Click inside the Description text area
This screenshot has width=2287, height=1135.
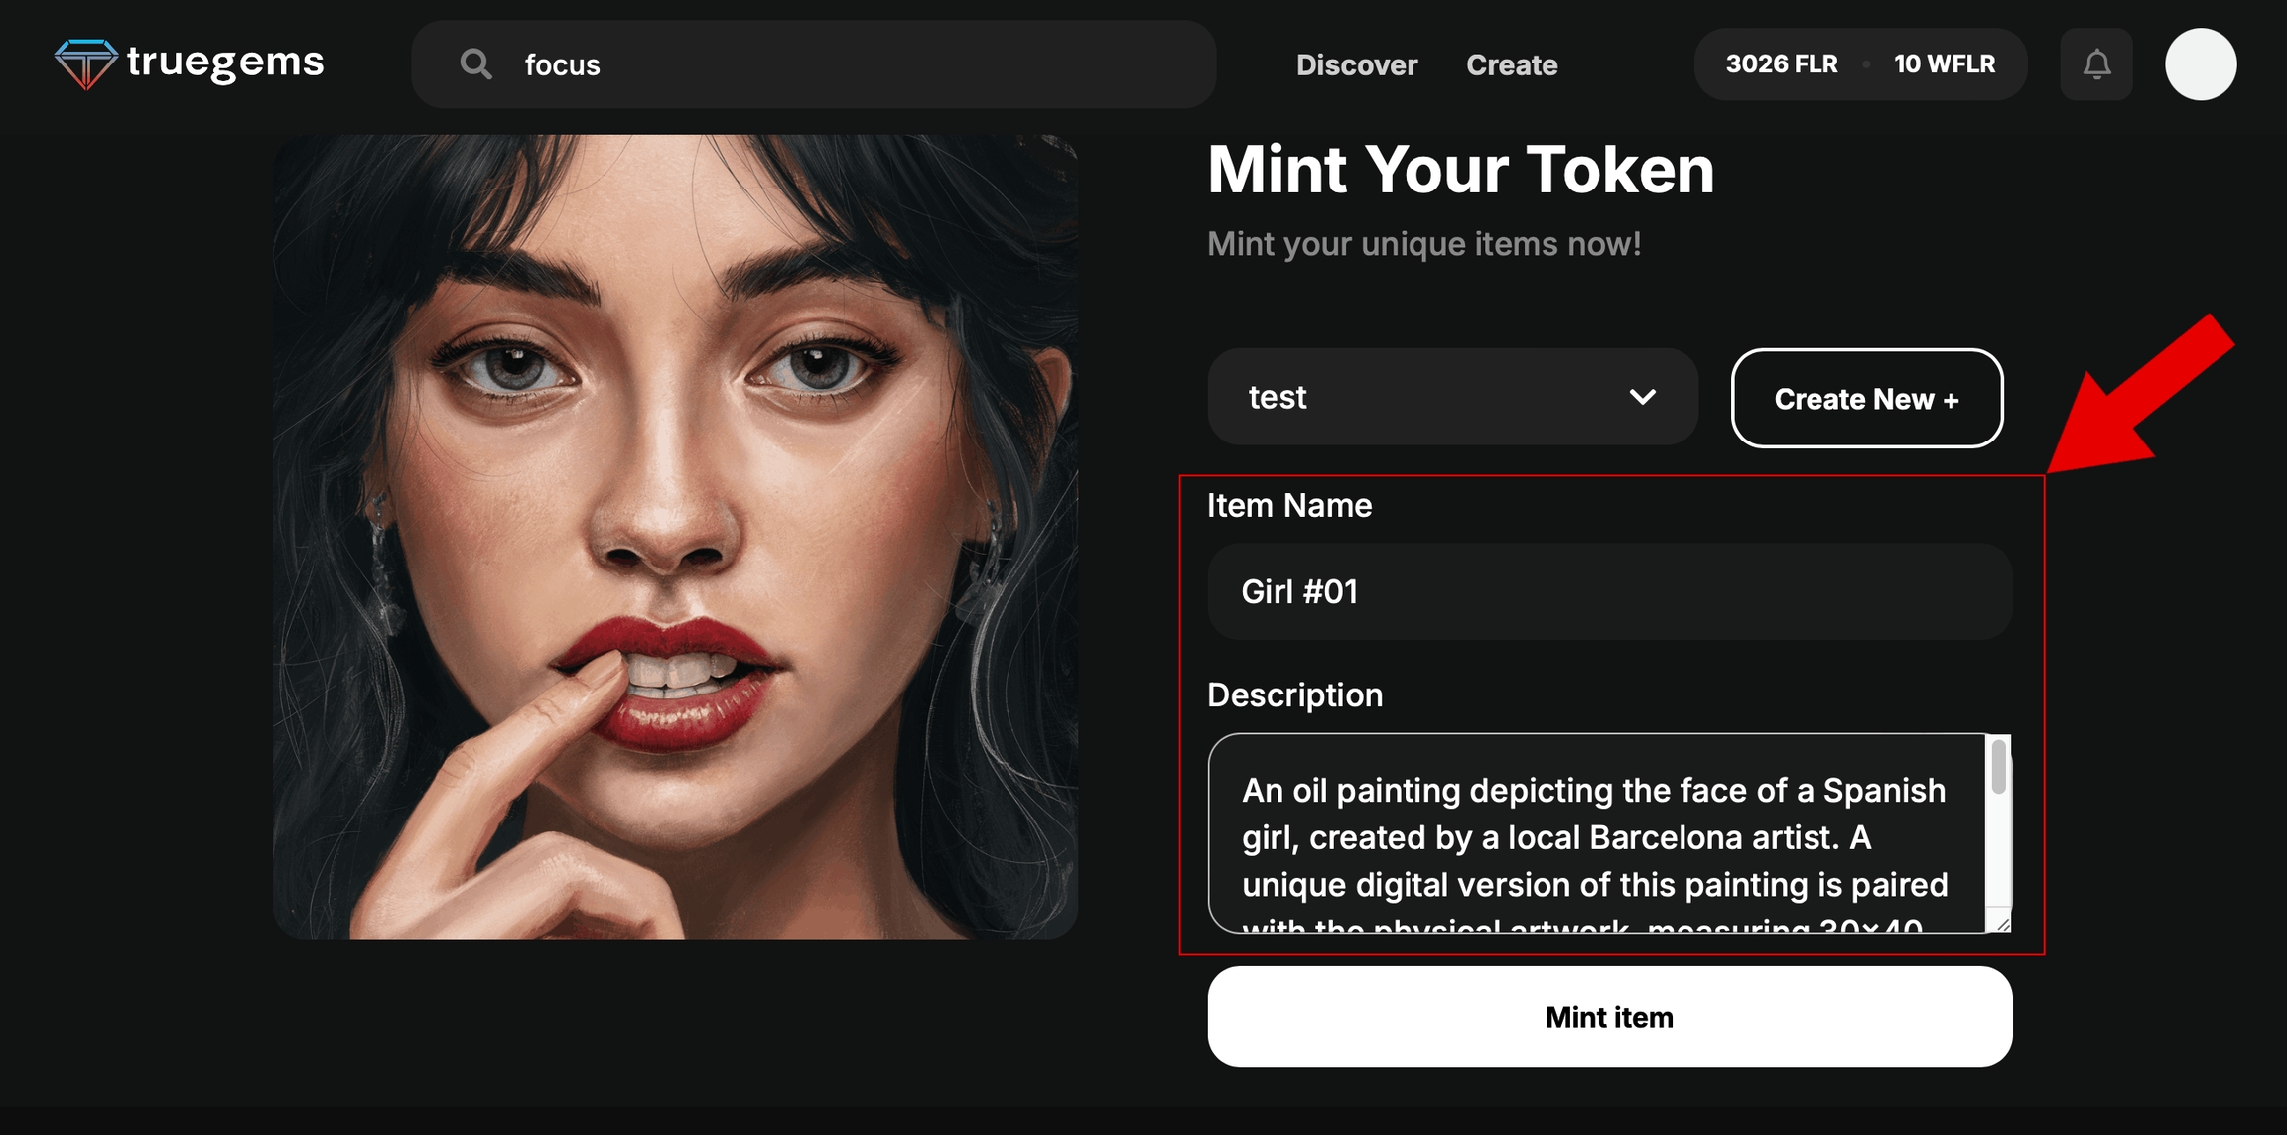point(1594,835)
